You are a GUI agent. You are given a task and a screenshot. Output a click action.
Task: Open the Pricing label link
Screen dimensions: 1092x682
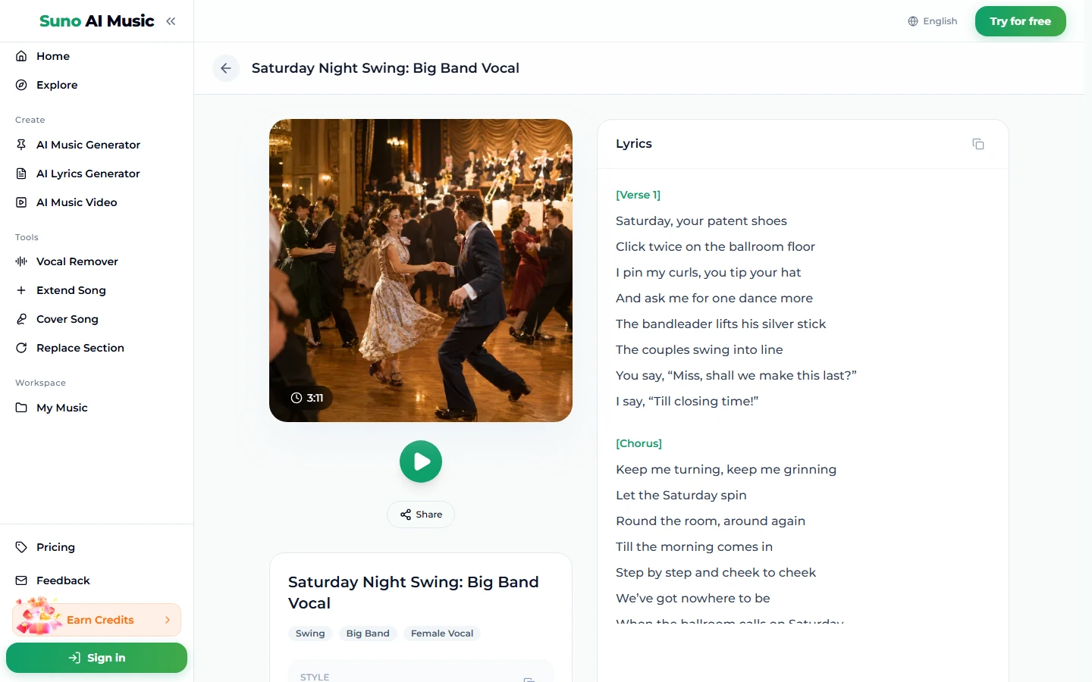(x=55, y=547)
